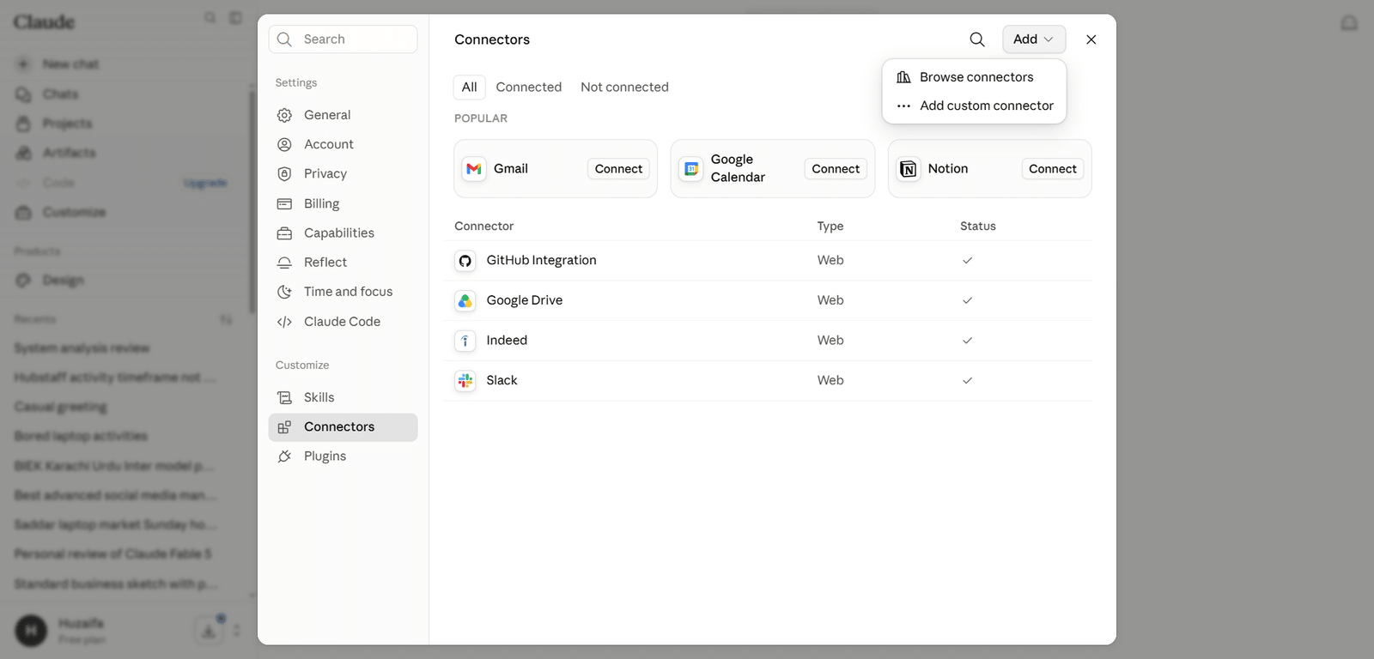Viewport: 1374px width, 659px height.
Task: Click the Browse connectors library icon
Action: [903, 77]
